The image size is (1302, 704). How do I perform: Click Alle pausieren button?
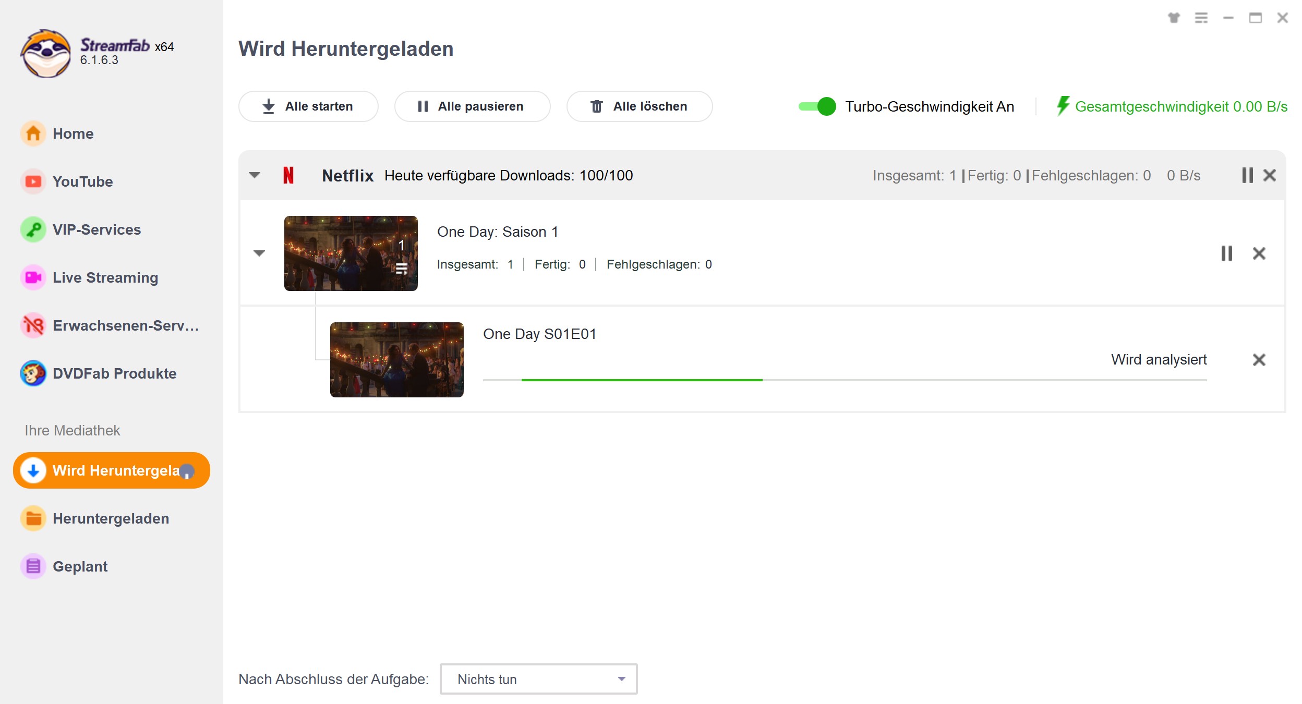click(x=473, y=106)
